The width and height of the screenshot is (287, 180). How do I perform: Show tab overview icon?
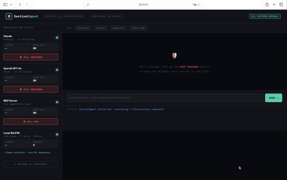pyautogui.click(x=281, y=5)
